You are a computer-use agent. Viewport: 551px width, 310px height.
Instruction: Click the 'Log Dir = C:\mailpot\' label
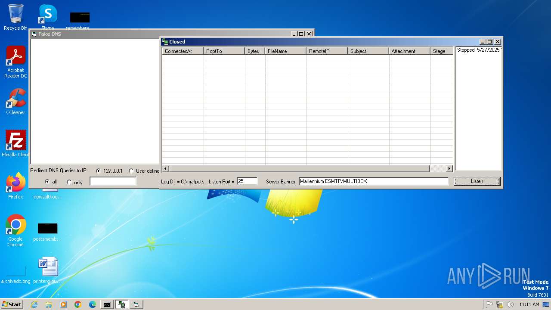tap(183, 182)
